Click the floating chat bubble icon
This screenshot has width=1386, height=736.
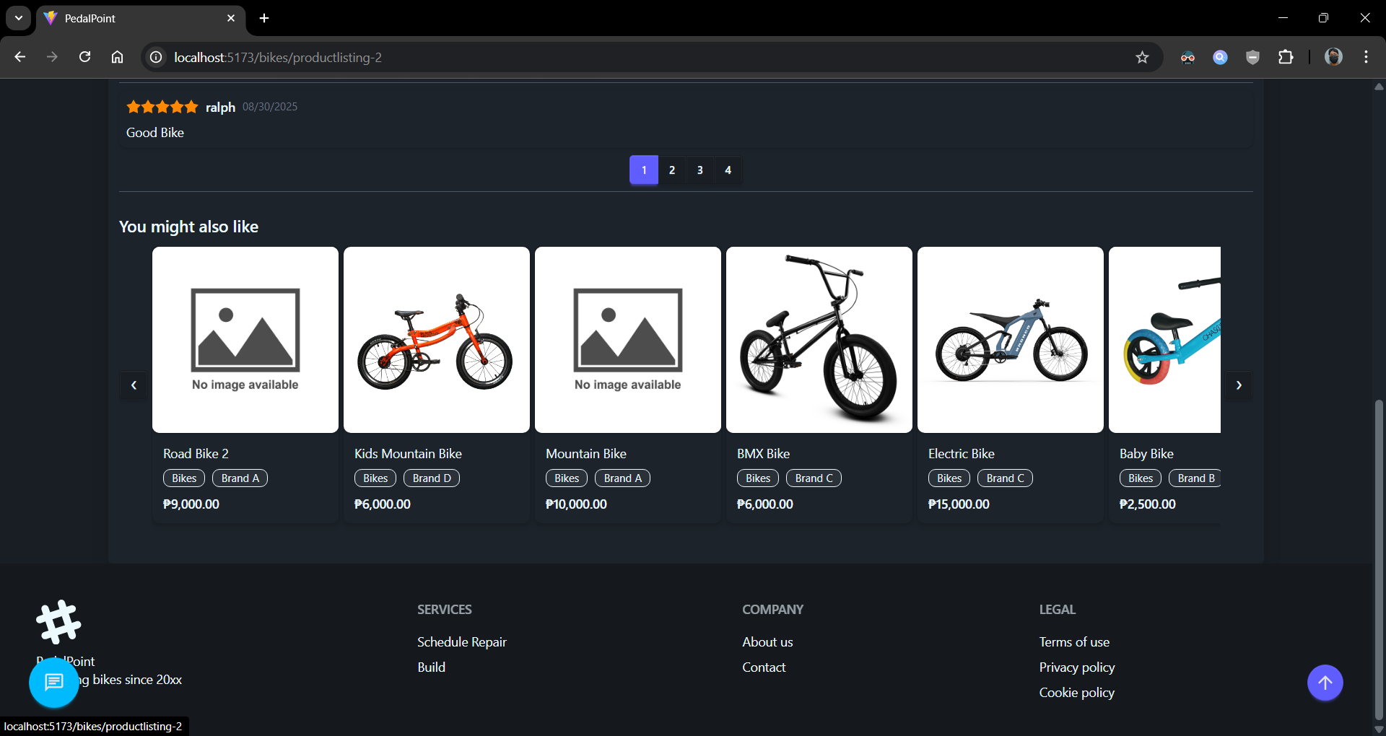pos(54,683)
